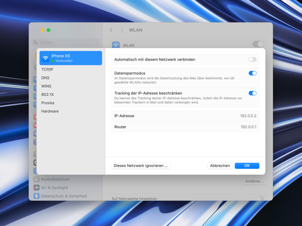Click the Datensparmodus description text
Viewport: 302px width, 226px height.
175,80
